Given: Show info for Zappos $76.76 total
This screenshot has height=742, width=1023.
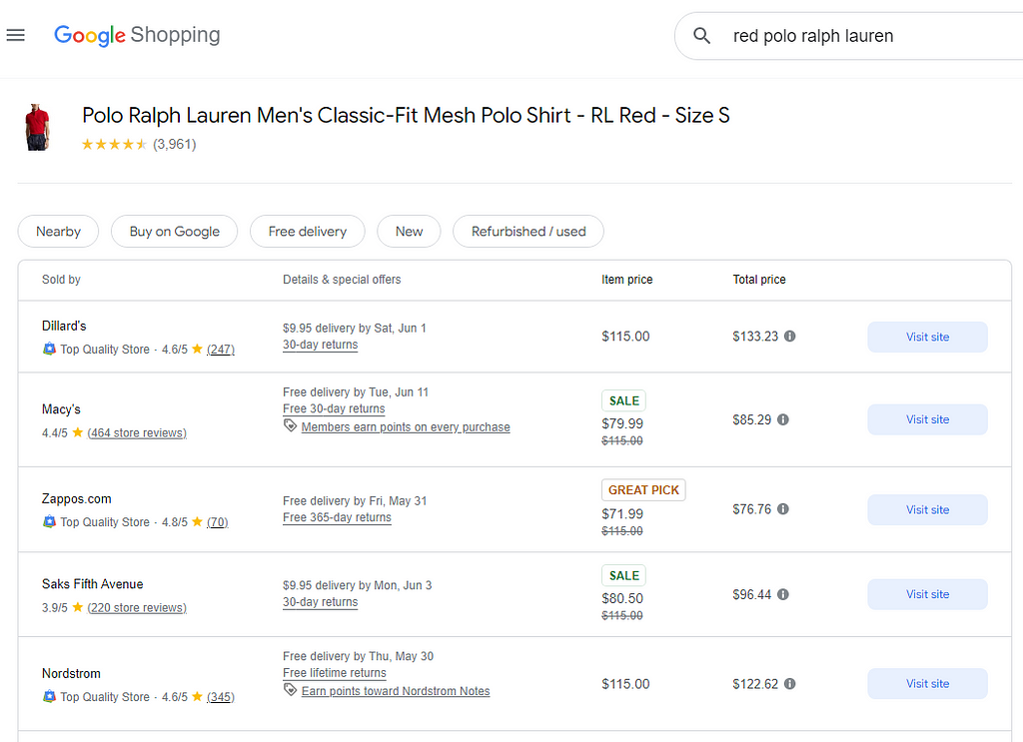Looking at the screenshot, I should tap(783, 509).
